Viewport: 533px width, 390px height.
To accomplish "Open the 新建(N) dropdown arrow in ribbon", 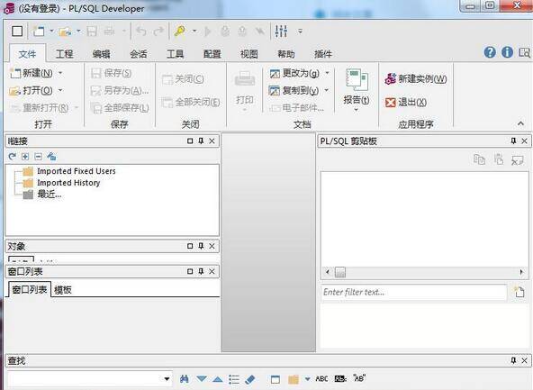I will coord(60,73).
